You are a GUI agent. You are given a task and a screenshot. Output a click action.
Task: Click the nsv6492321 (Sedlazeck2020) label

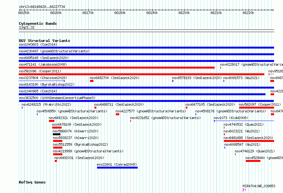click(x=73, y=118)
